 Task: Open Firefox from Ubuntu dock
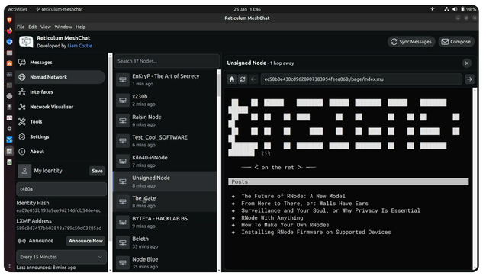point(10,30)
